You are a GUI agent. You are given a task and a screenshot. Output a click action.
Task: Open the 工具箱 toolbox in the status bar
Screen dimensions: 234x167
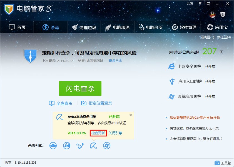222,162
